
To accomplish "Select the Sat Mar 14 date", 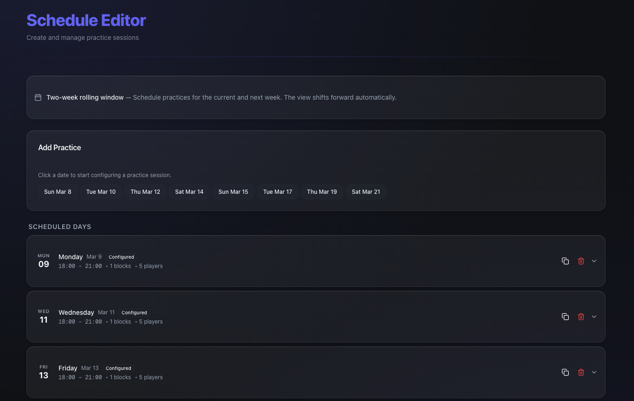I will coord(189,191).
